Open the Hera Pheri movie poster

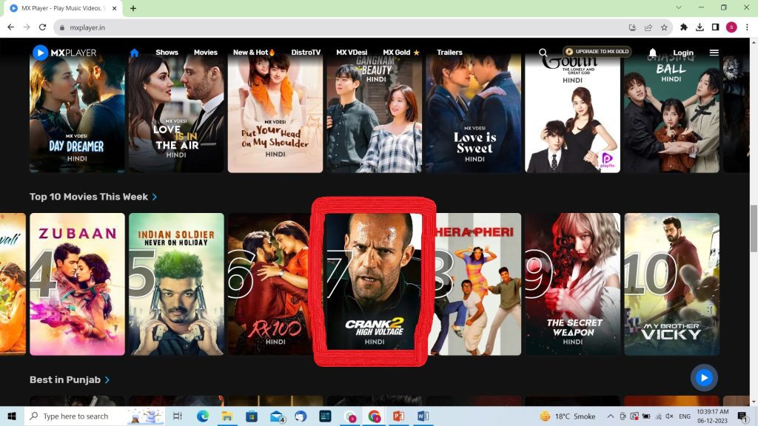pos(474,284)
